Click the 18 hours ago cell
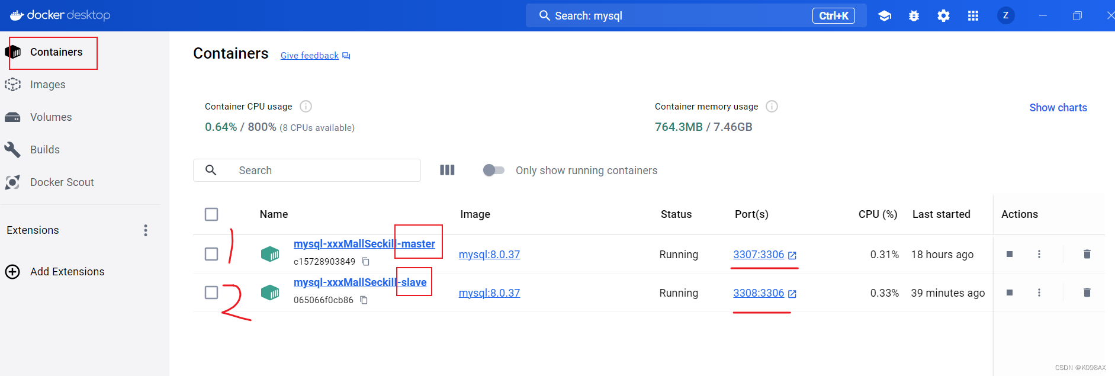Viewport: 1115px width, 376px height. pyautogui.click(x=942, y=255)
